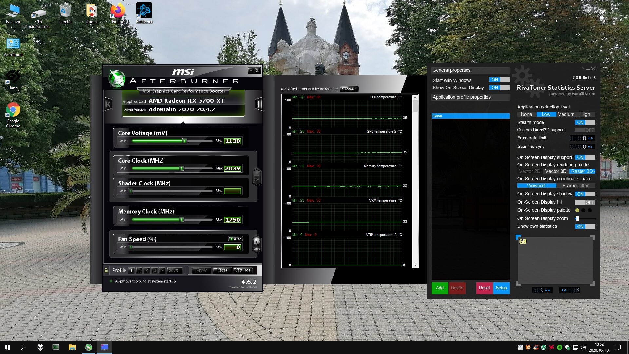Click the fan User Define button

257,244
